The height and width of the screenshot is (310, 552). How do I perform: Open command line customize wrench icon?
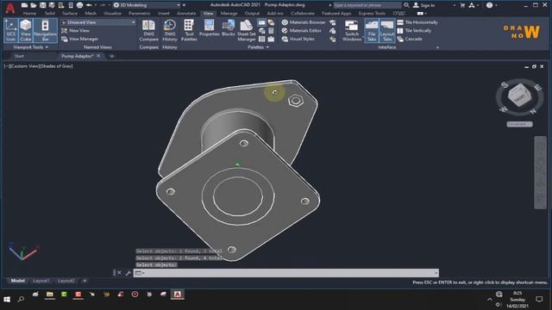pos(129,273)
